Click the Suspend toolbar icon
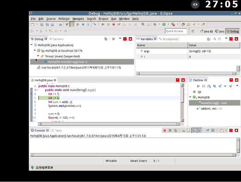The image size is (241, 182). [x=108, y=24]
